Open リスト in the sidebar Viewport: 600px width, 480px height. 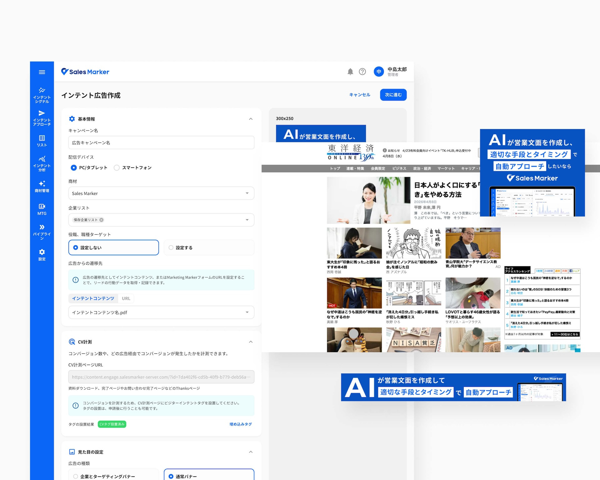coord(42,141)
